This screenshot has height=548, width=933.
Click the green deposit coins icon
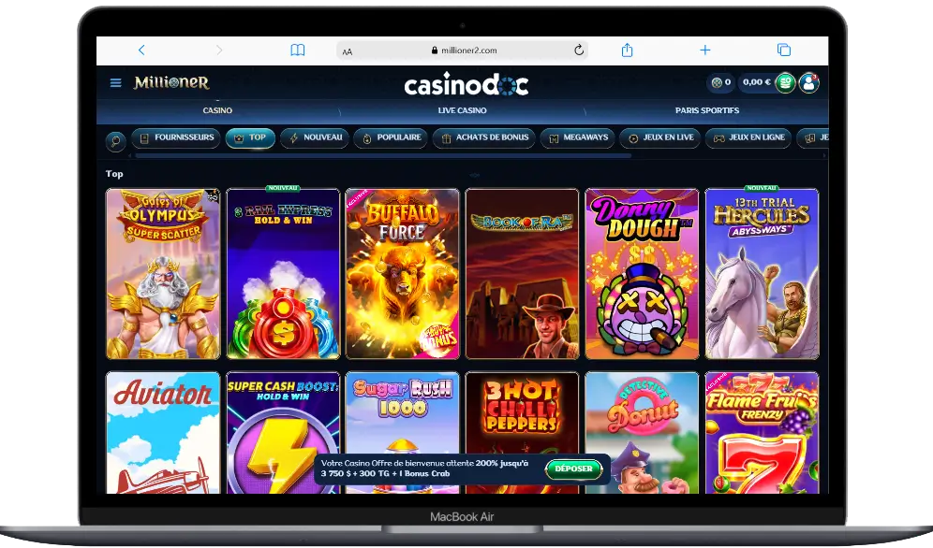coord(785,82)
